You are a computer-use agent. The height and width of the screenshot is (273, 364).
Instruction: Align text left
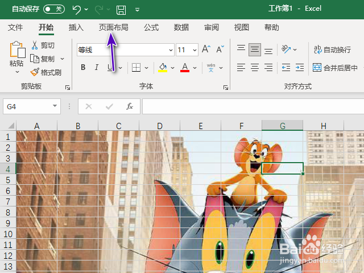click(241, 68)
